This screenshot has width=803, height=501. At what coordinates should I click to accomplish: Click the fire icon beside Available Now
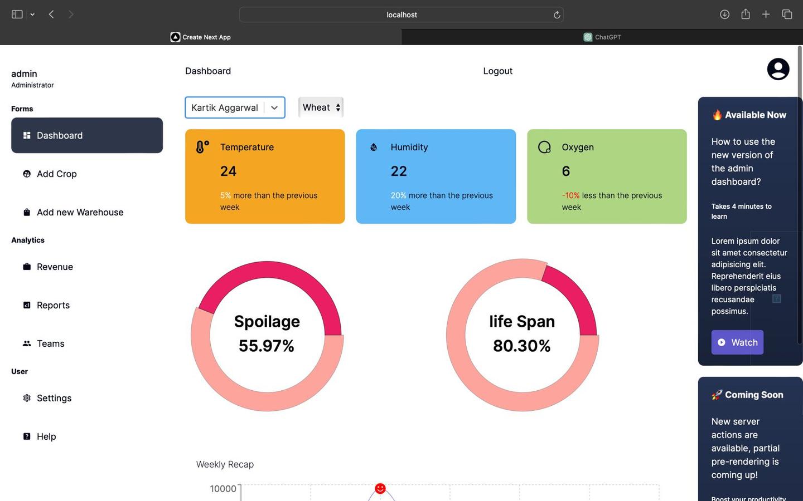pyautogui.click(x=717, y=115)
